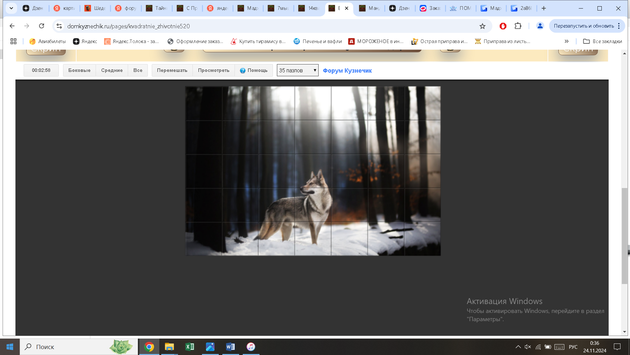The image size is (630, 355).
Task: Open site information icon in address bar
Action: click(59, 26)
